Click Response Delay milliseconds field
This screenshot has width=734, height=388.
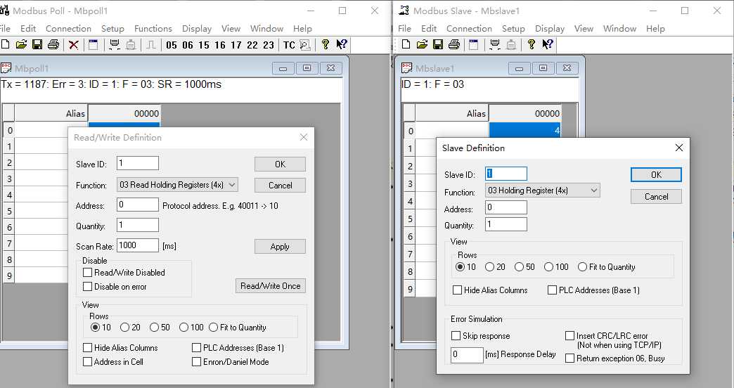click(467, 355)
